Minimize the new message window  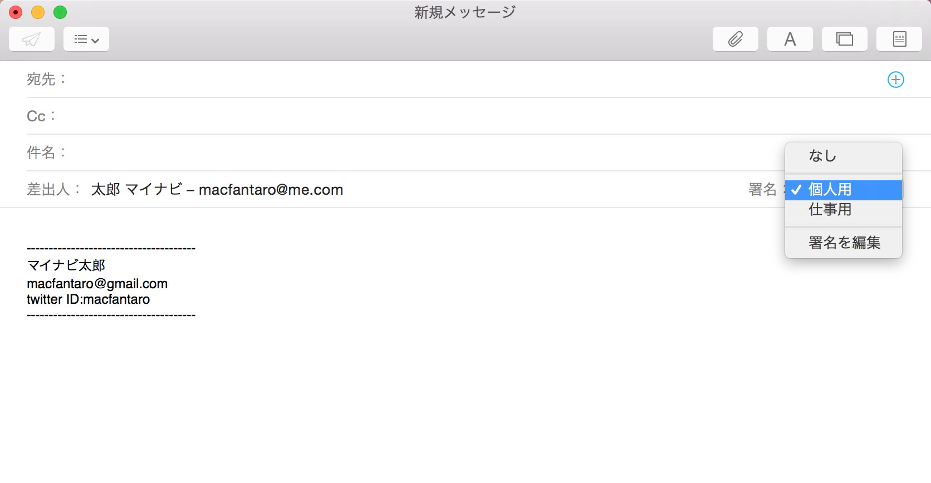click(38, 12)
